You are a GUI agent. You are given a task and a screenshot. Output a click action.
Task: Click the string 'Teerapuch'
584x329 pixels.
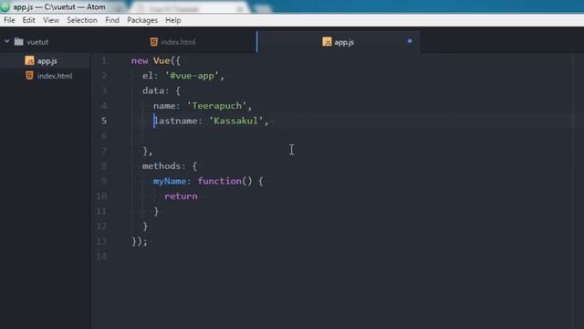tap(217, 106)
